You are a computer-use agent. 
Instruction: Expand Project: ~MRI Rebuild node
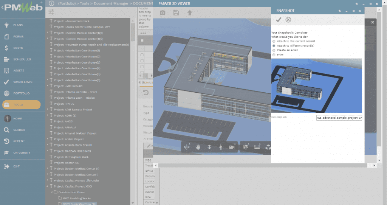click(x=47, y=86)
